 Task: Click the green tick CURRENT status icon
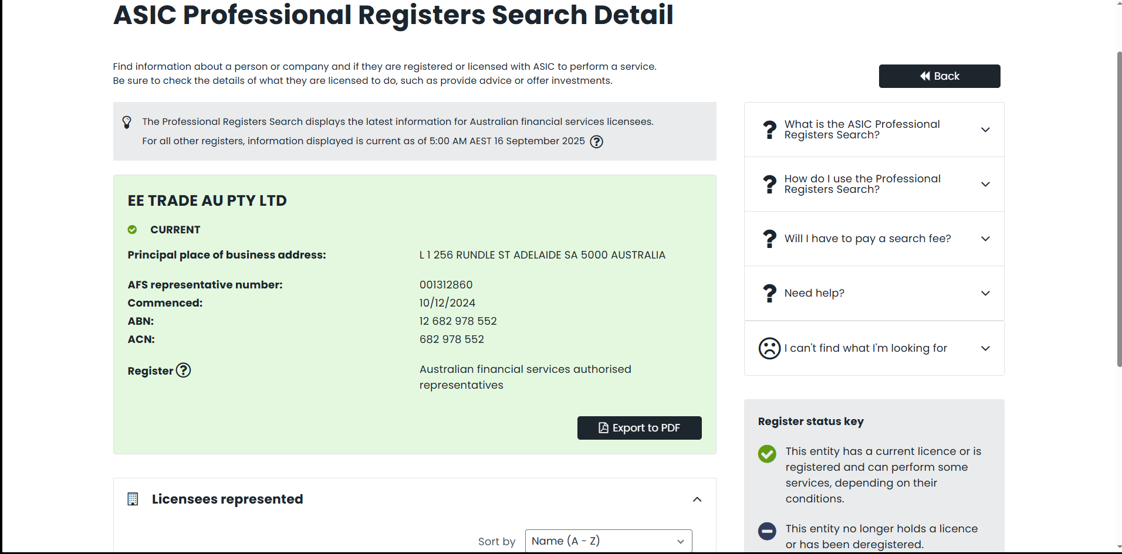pos(133,230)
